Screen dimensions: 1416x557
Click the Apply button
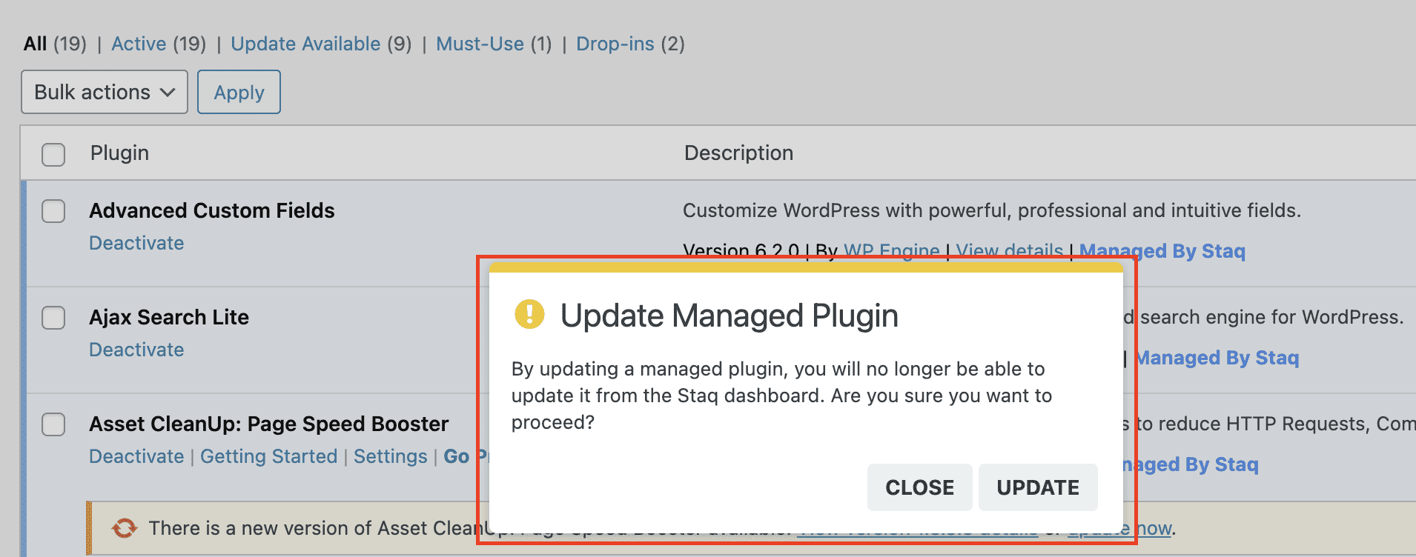click(x=238, y=91)
